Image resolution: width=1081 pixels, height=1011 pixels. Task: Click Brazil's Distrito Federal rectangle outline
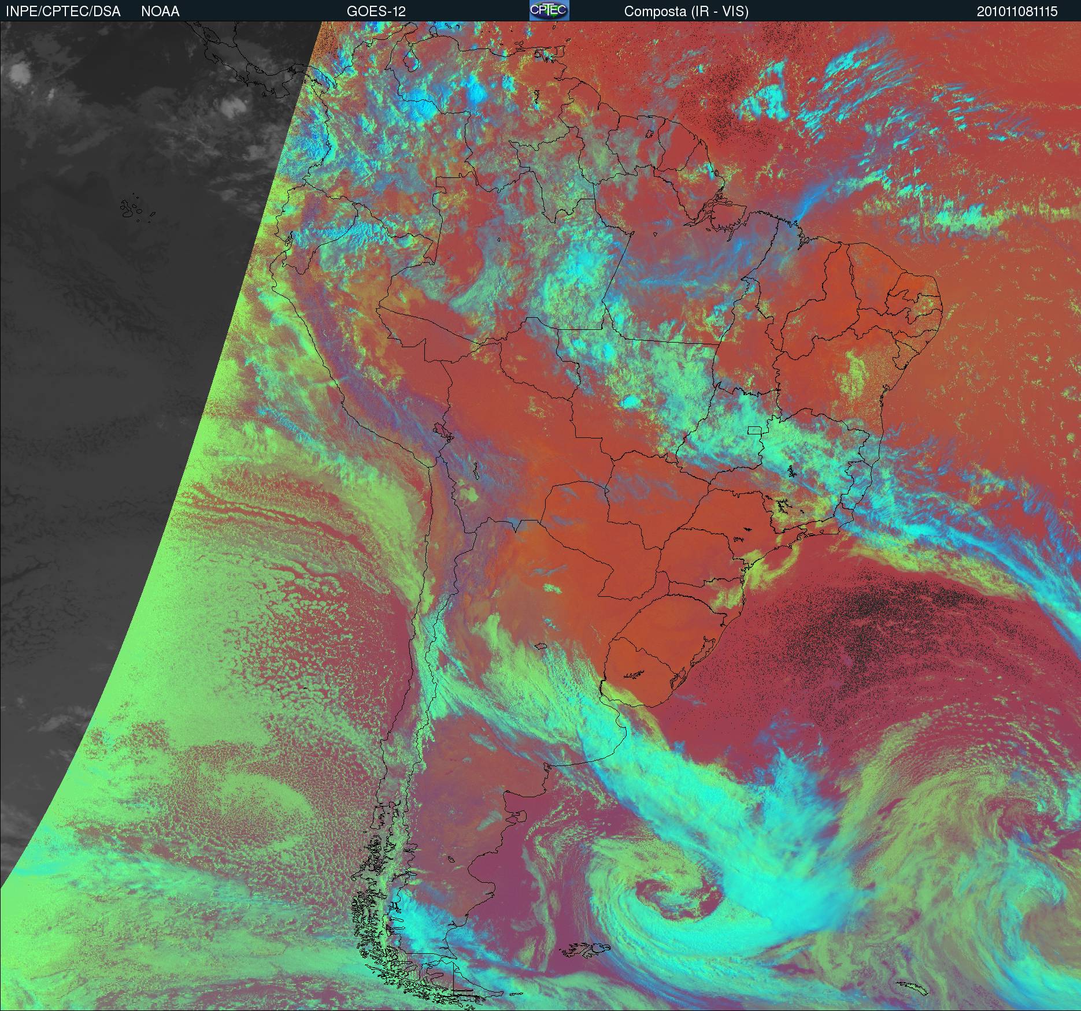point(754,430)
